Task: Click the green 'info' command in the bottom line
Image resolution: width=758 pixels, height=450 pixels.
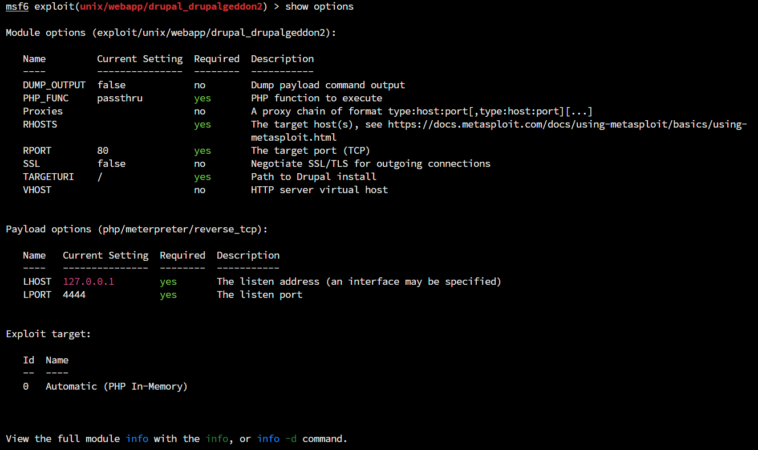Action: [x=217, y=439]
